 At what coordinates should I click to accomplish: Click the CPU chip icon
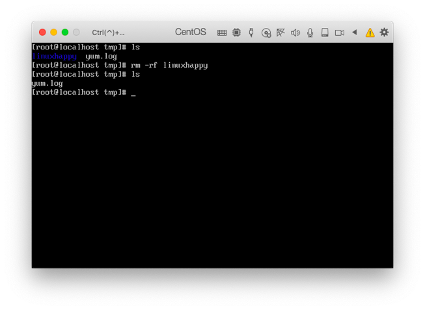point(236,32)
